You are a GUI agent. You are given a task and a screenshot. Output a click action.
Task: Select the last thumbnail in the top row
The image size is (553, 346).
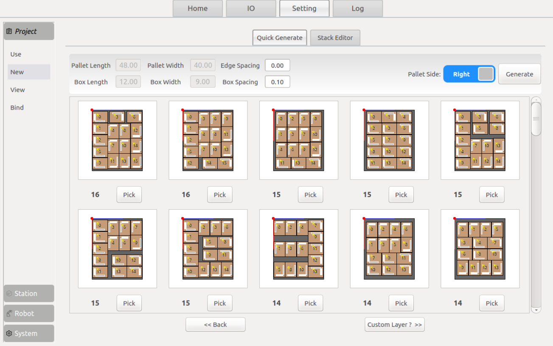click(480, 140)
